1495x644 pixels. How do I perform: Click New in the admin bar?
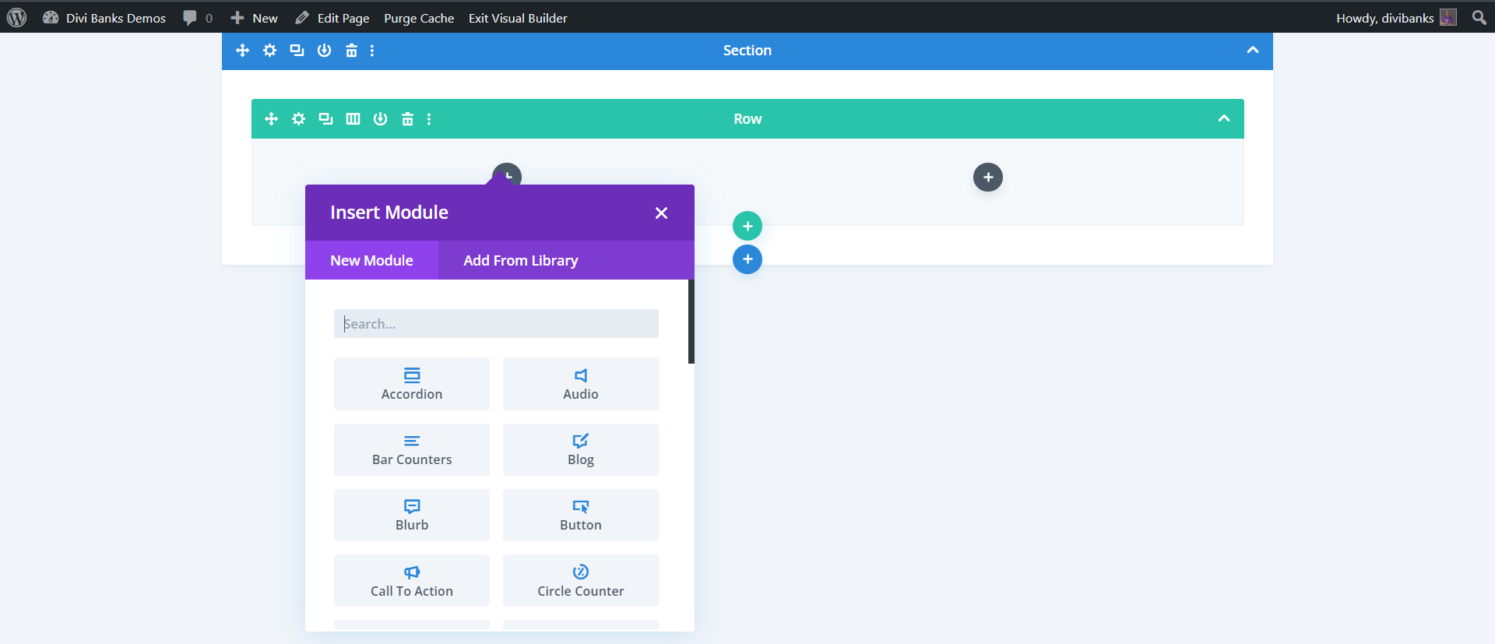254,18
